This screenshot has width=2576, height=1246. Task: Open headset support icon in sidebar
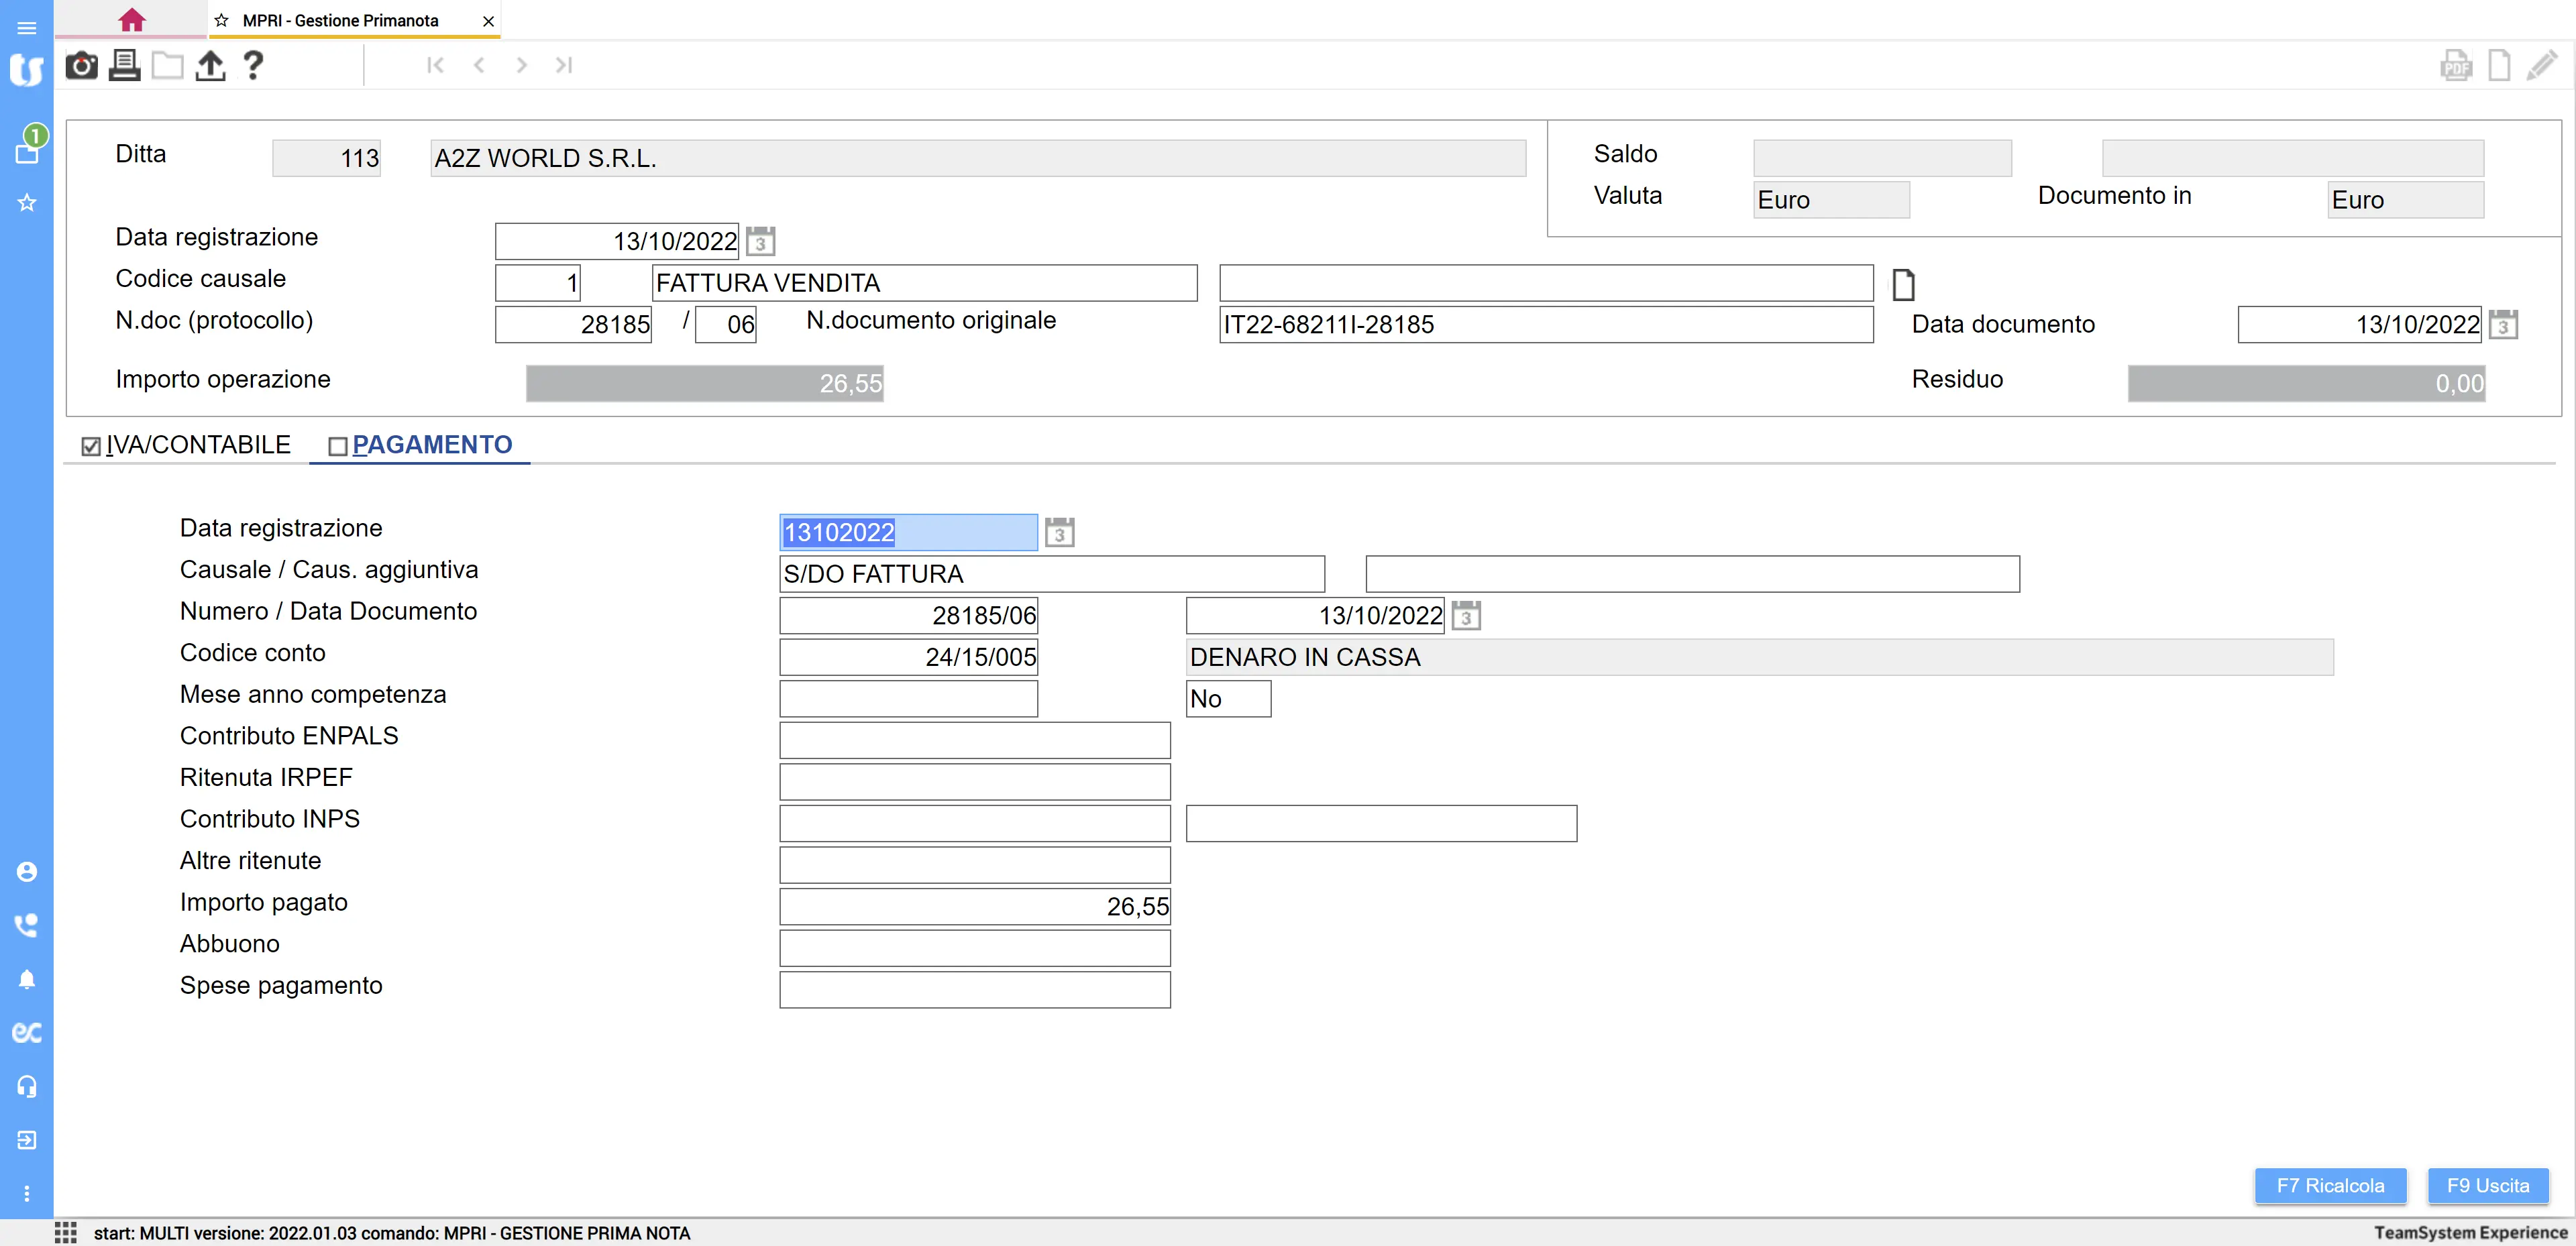click(x=27, y=1086)
